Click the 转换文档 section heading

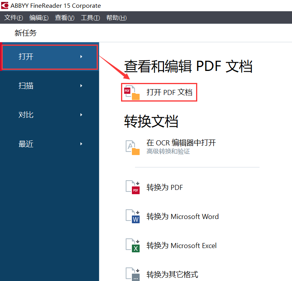[x=151, y=121]
